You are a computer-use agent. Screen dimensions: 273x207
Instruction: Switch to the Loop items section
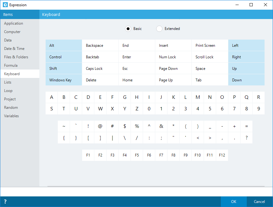(x=8, y=90)
